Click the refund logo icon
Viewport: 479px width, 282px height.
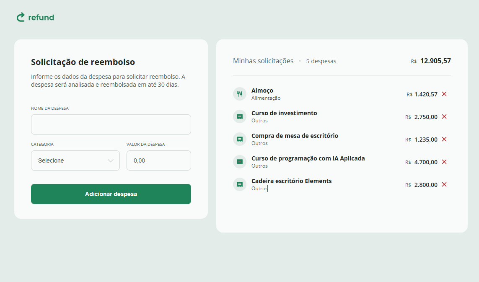[21, 18]
